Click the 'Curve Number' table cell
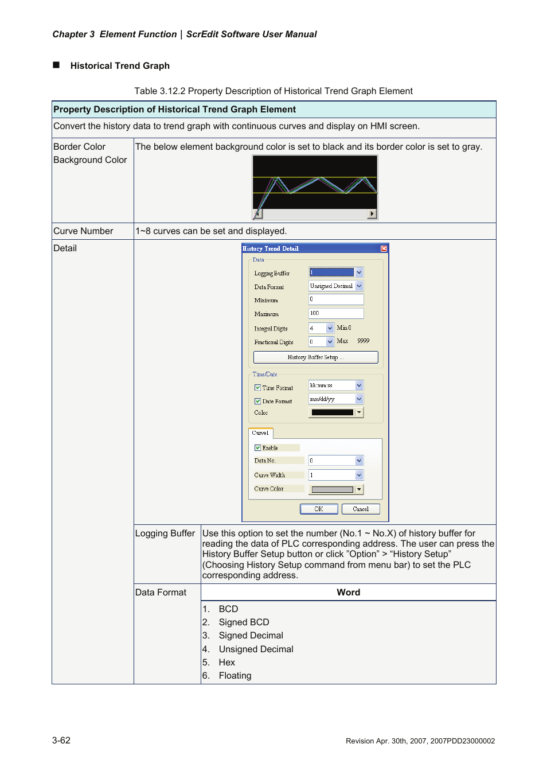The width and height of the screenshot is (547, 775). [93, 231]
